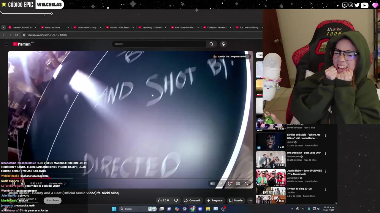Image resolution: width=380 pixels, height=213 pixels.
Task: Switch to theater mode in player
Action: pyautogui.click(x=238, y=184)
